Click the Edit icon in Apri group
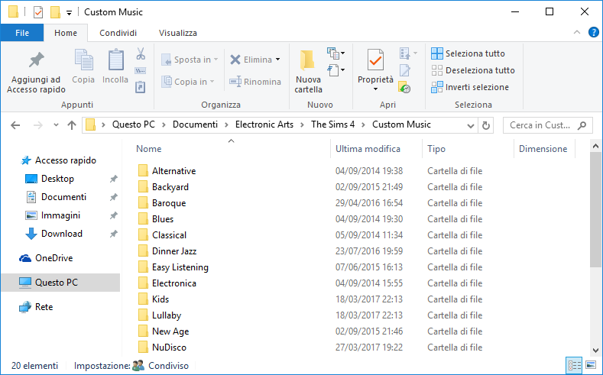This screenshot has width=603, height=375. (405, 71)
